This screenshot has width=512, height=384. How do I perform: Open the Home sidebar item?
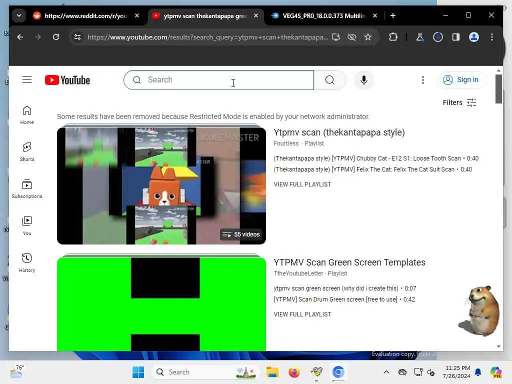[x=27, y=115]
